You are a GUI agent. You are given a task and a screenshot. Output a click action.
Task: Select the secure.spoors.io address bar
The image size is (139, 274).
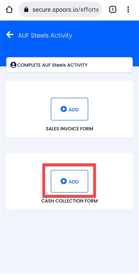(x=60, y=9)
